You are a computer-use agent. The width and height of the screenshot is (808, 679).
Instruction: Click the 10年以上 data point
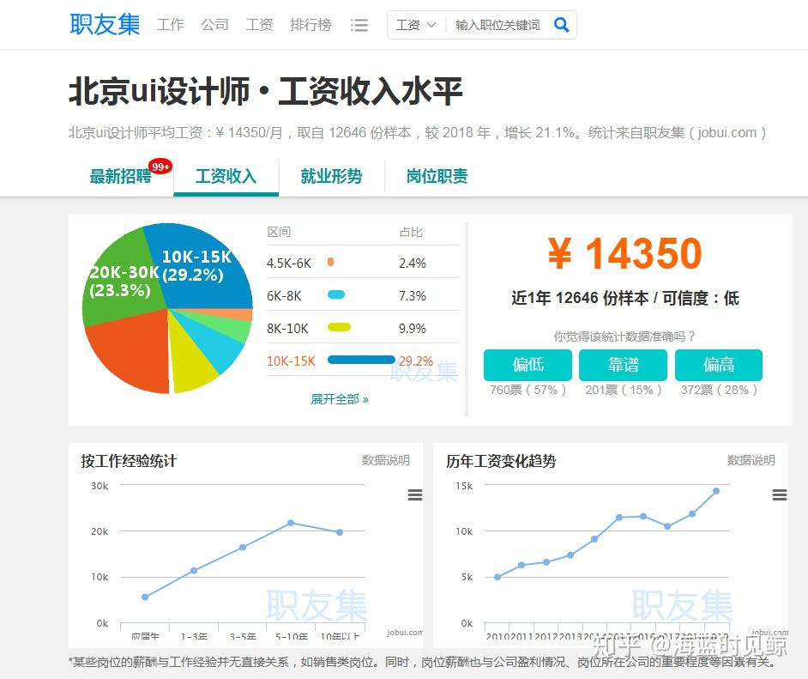tap(340, 532)
